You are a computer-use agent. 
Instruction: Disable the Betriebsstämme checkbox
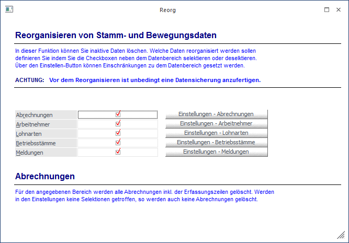(118, 143)
